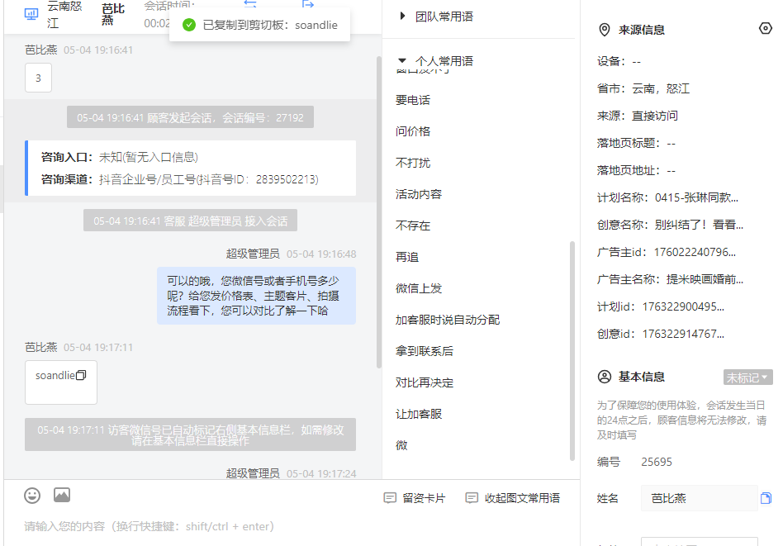
Task: Open the image upload icon
Action: pyautogui.click(x=62, y=496)
